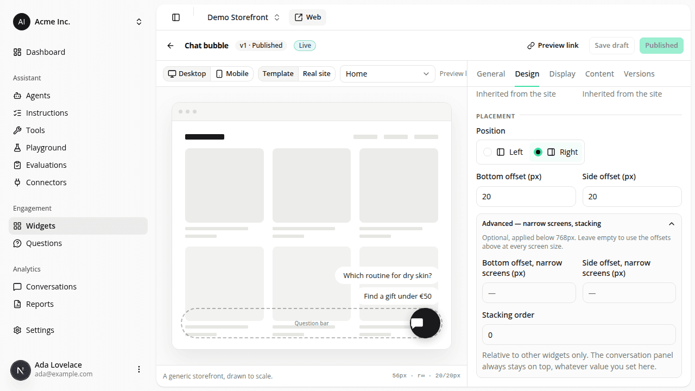Screen dimensions: 695x391
Task: Click the Web channel button
Action: pyautogui.click(x=307, y=17)
